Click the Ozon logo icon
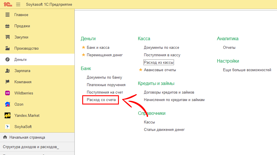 pos(8,104)
